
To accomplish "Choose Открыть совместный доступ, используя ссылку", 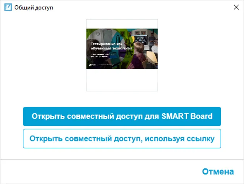I will [122, 138].
